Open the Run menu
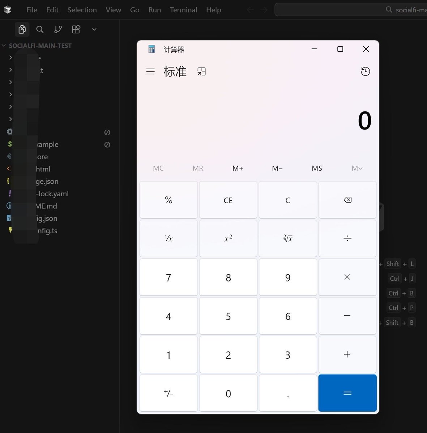The height and width of the screenshot is (433, 427). [155, 10]
